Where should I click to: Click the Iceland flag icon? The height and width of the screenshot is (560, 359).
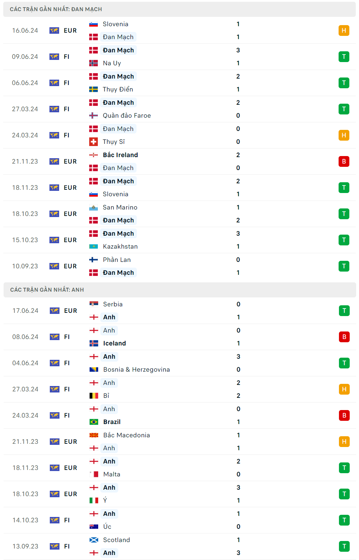pyautogui.click(x=94, y=343)
